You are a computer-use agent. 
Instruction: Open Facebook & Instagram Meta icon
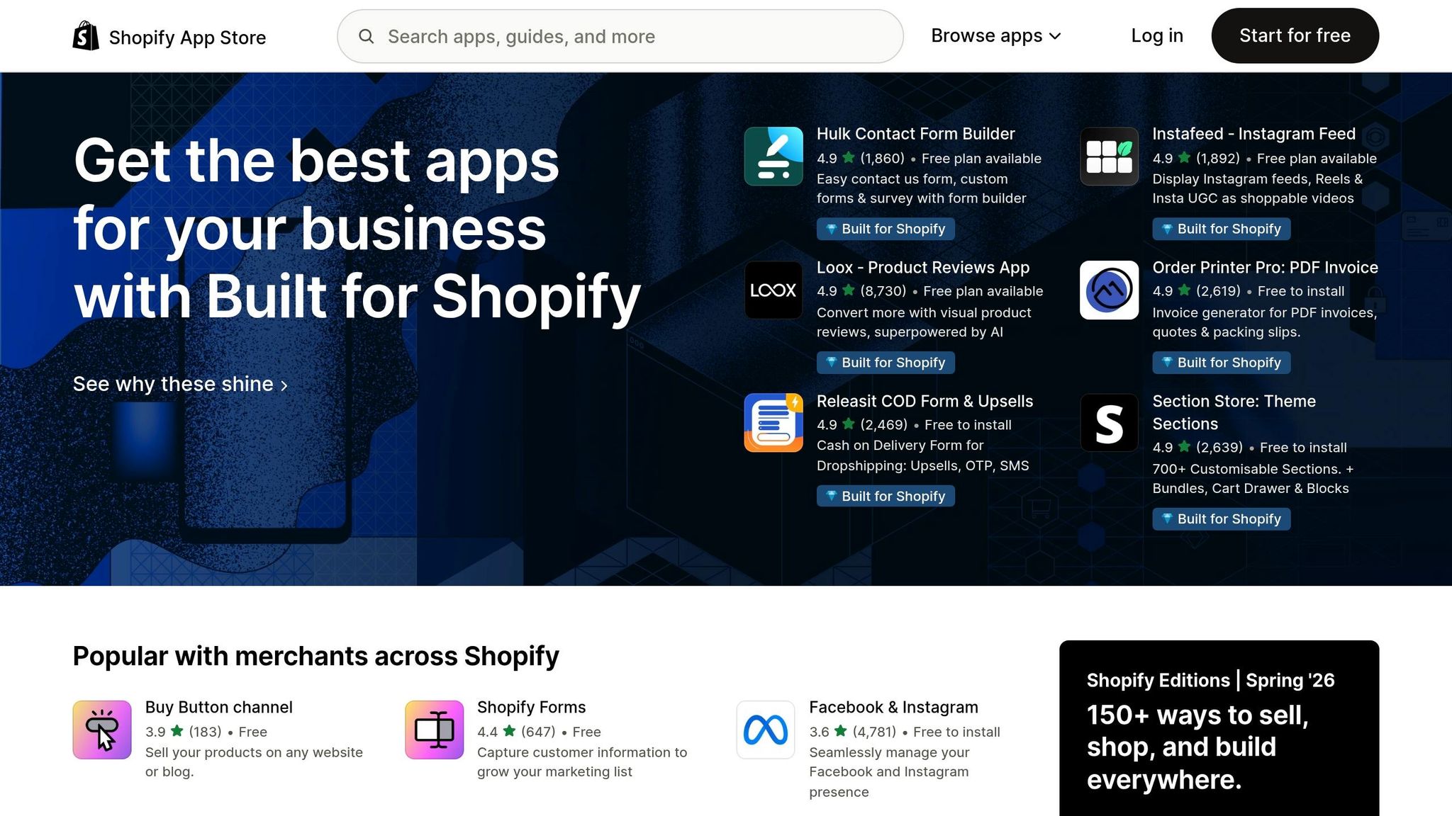click(766, 730)
